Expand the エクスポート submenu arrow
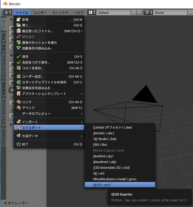 (82, 128)
